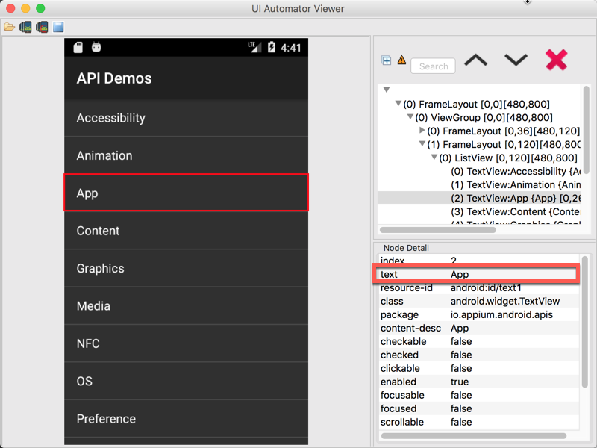Collapse the ListView node
The image size is (597, 448).
pos(434,158)
